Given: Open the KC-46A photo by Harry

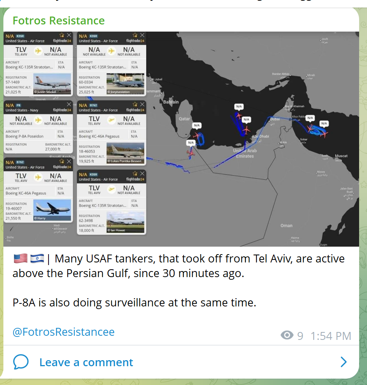Looking at the screenshot, I should (x=52, y=210).
